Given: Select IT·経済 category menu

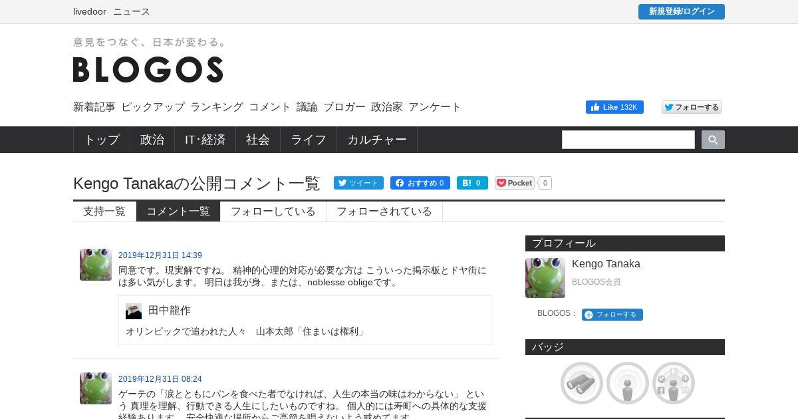Looking at the screenshot, I should coord(205,140).
